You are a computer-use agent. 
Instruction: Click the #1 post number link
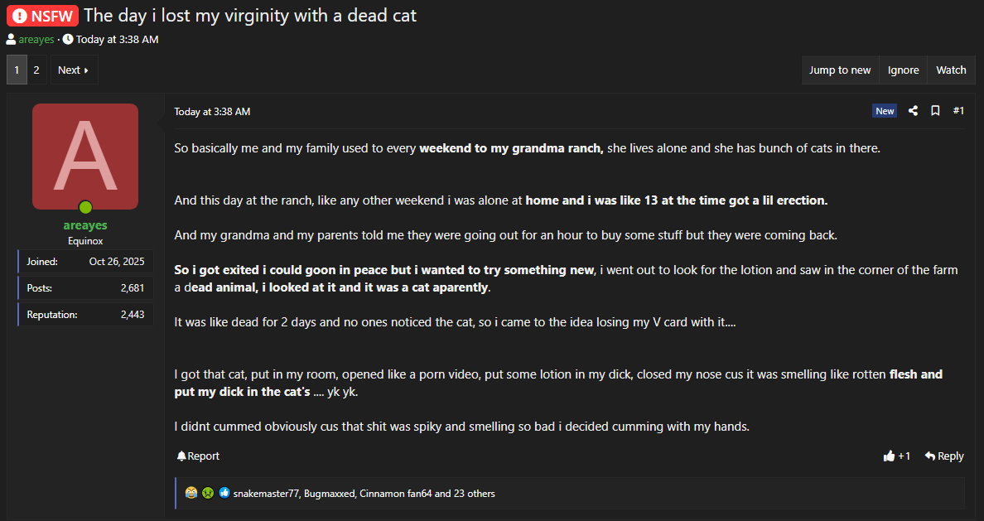958,111
